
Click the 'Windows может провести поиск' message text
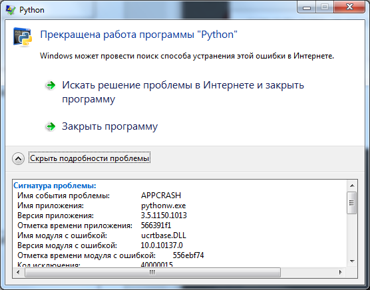click(187, 56)
